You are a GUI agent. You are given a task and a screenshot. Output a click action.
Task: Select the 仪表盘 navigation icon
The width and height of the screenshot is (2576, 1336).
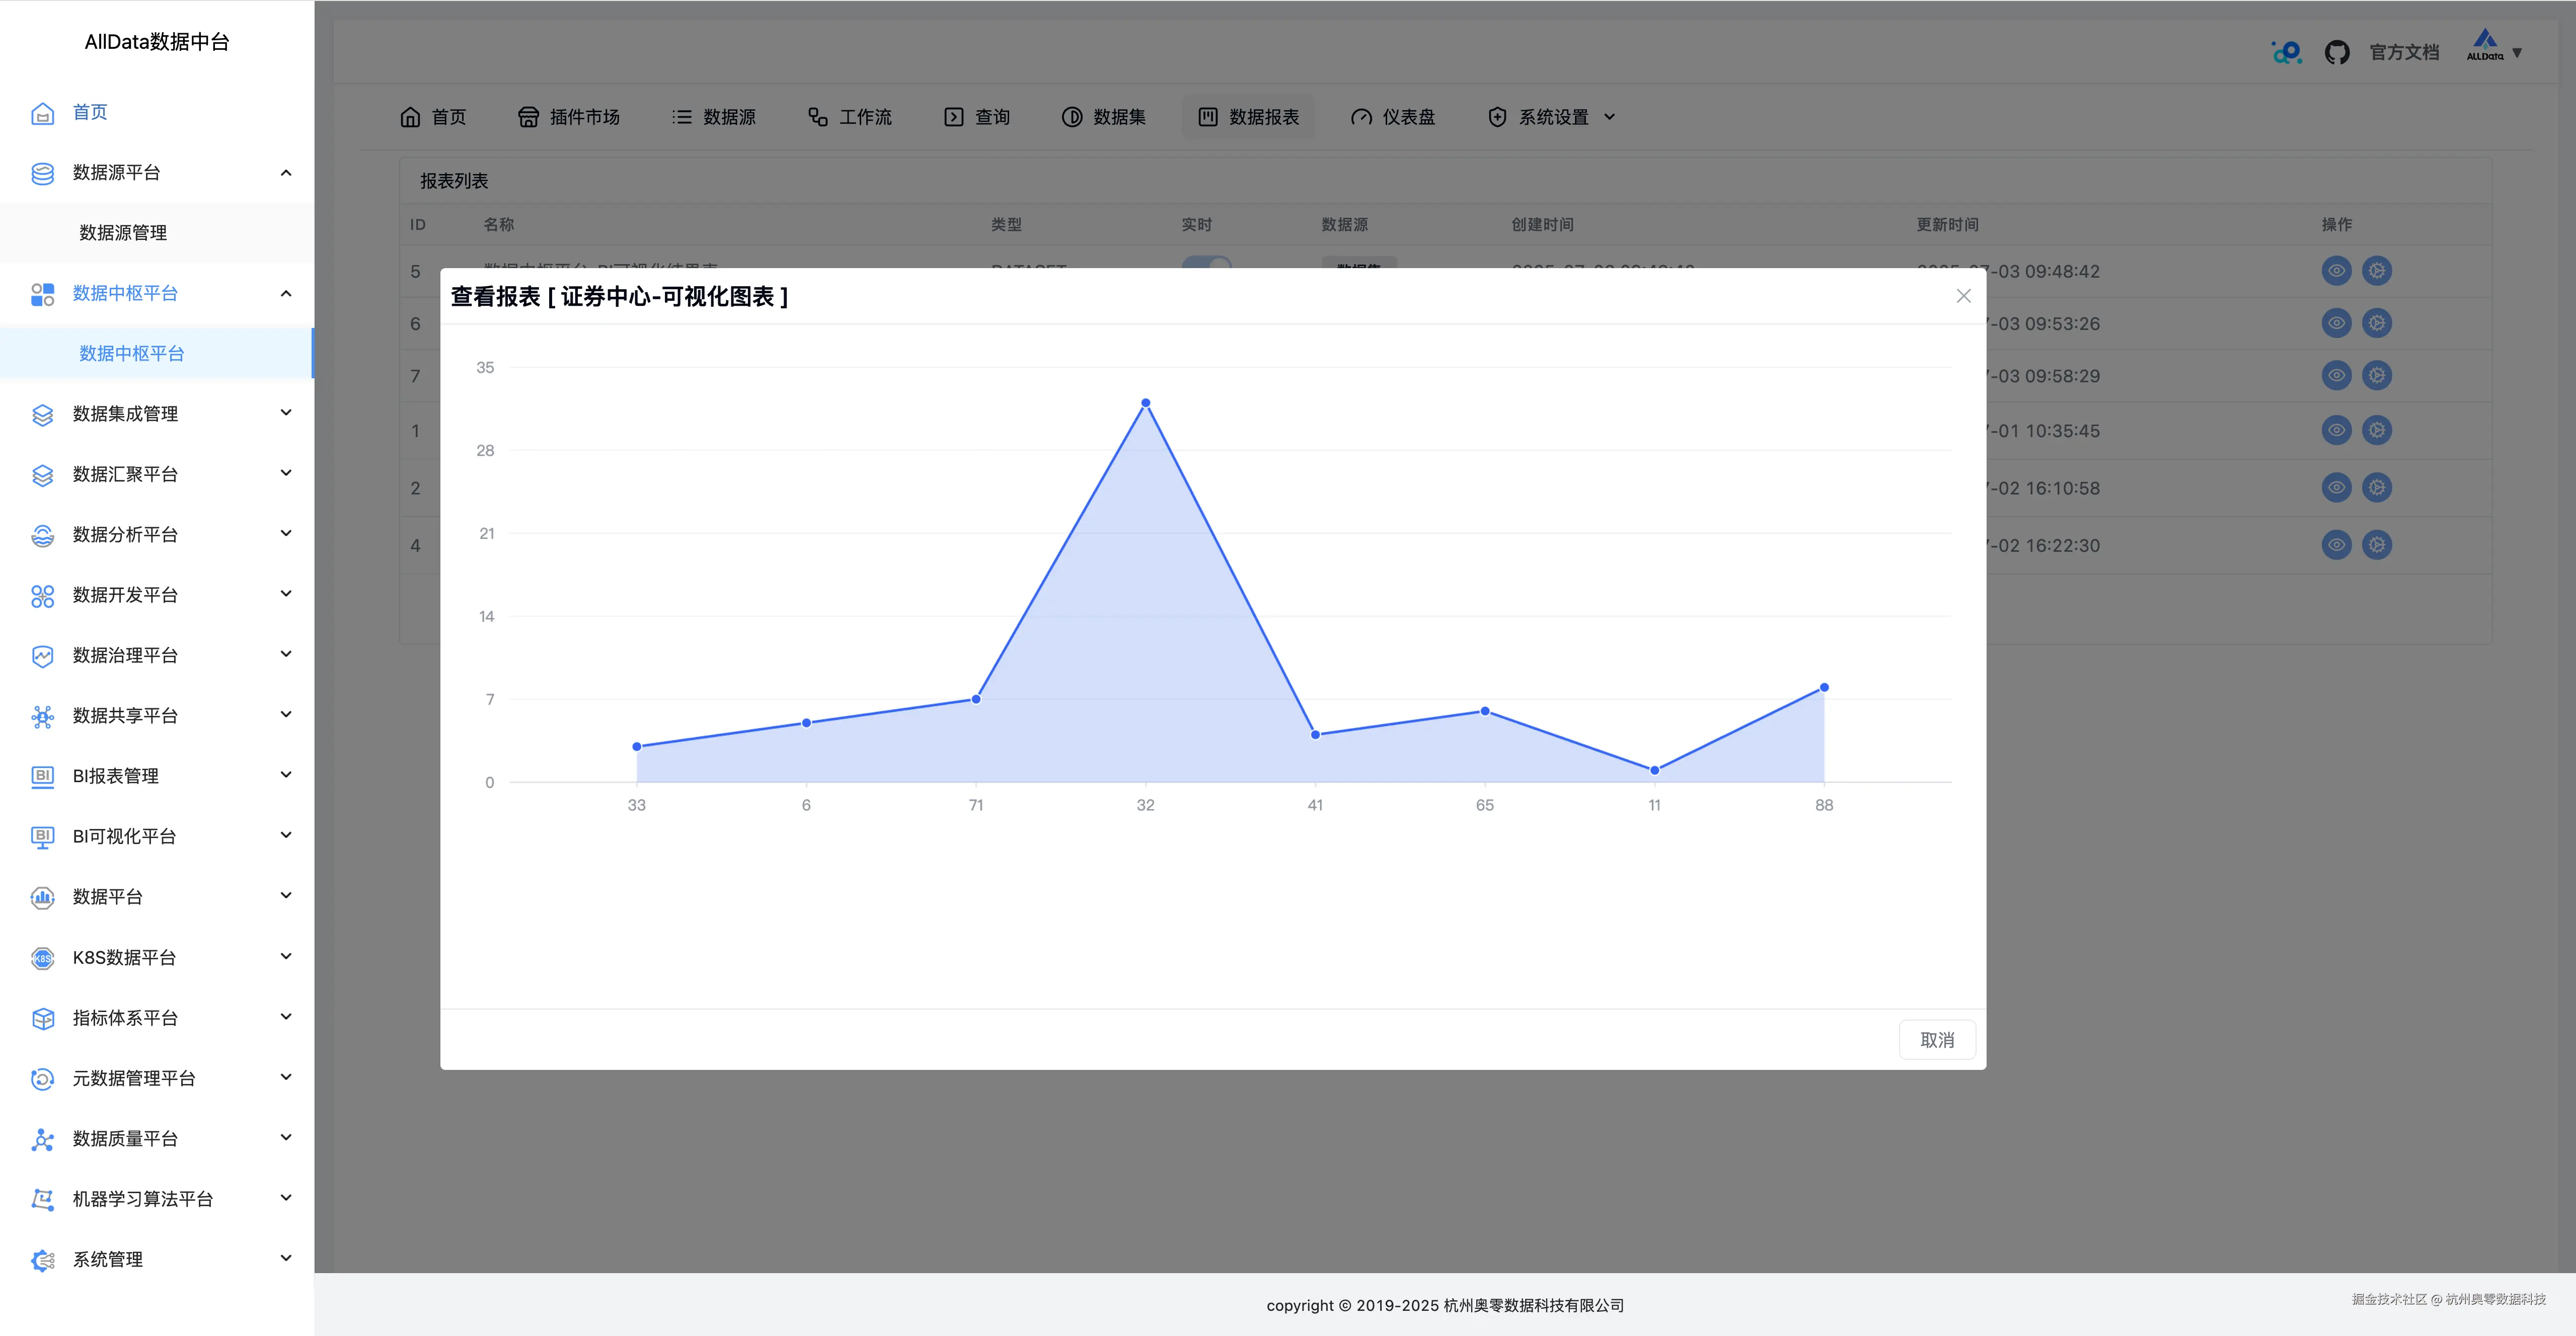click(1361, 117)
